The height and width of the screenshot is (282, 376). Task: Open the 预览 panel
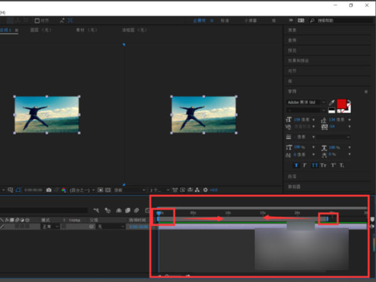(x=292, y=50)
